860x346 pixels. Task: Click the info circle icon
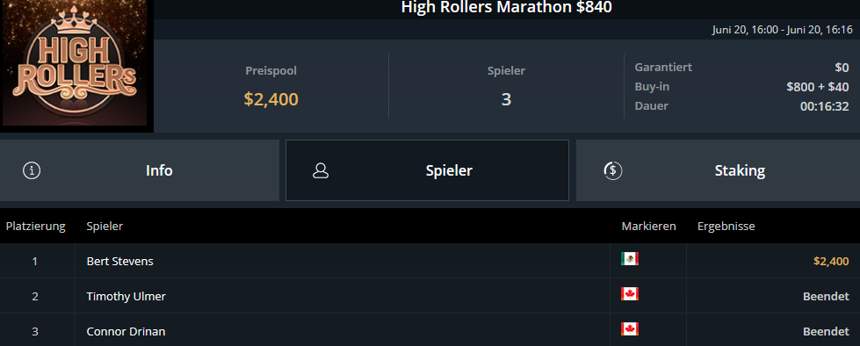click(x=32, y=170)
